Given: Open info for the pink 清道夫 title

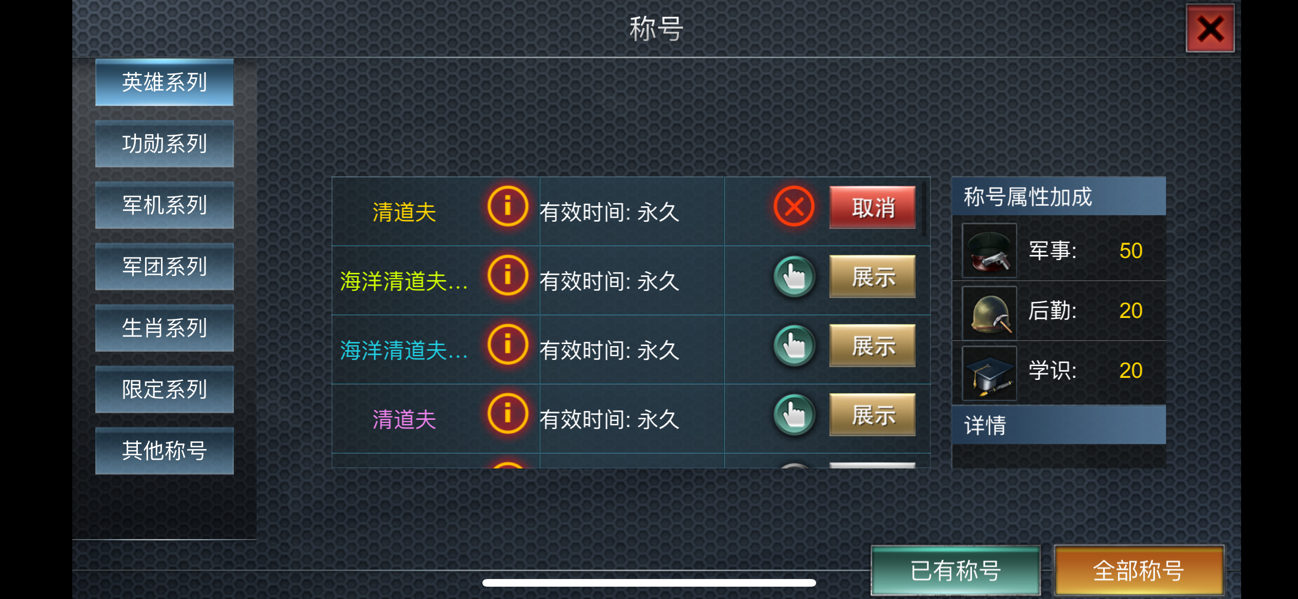Looking at the screenshot, I should (x=508, y=414).
